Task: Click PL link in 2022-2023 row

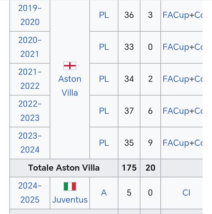Action: (x=104, y=111)
